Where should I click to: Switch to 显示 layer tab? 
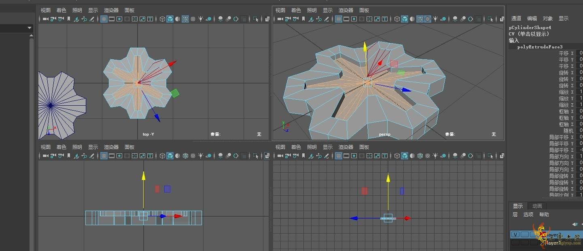coord(518,206)
